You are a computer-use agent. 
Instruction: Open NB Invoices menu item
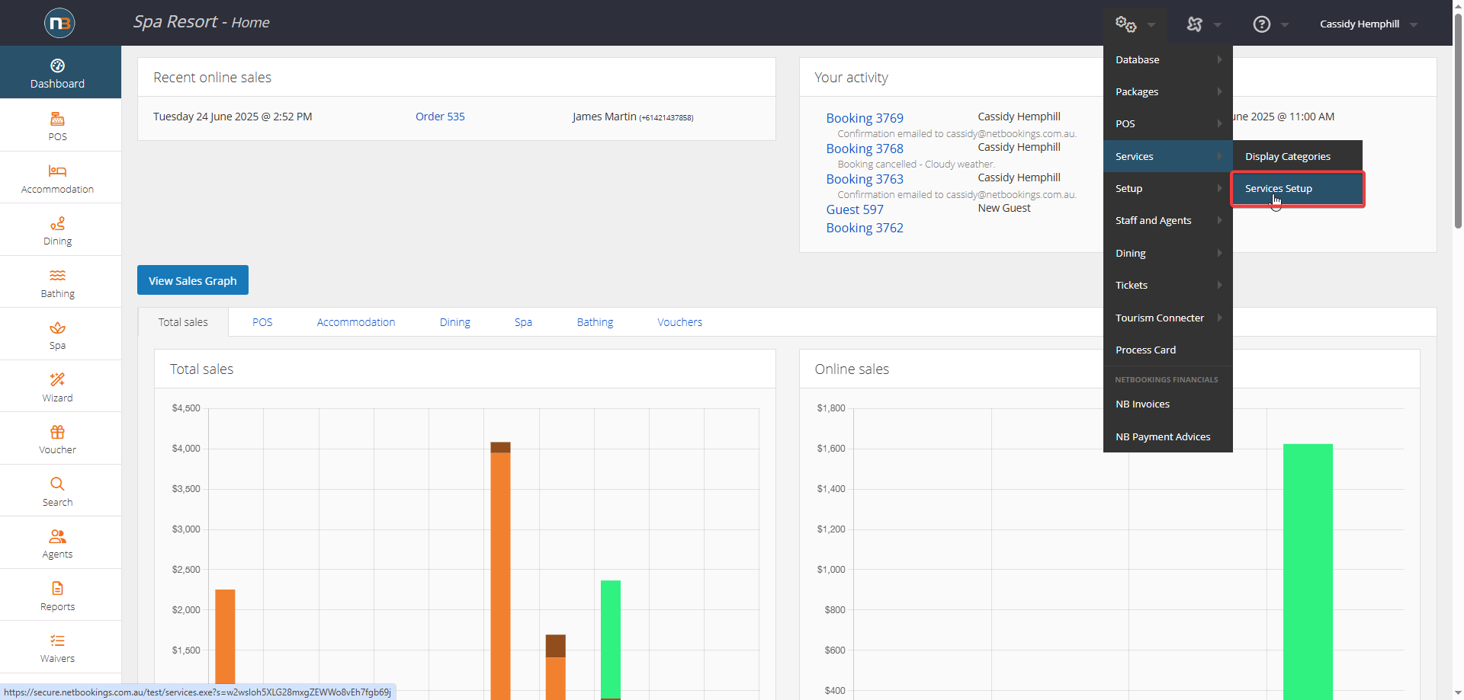1168,404
